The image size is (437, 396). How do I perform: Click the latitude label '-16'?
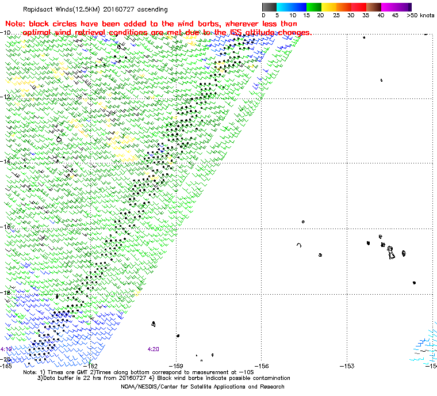[x=5, y=227]
